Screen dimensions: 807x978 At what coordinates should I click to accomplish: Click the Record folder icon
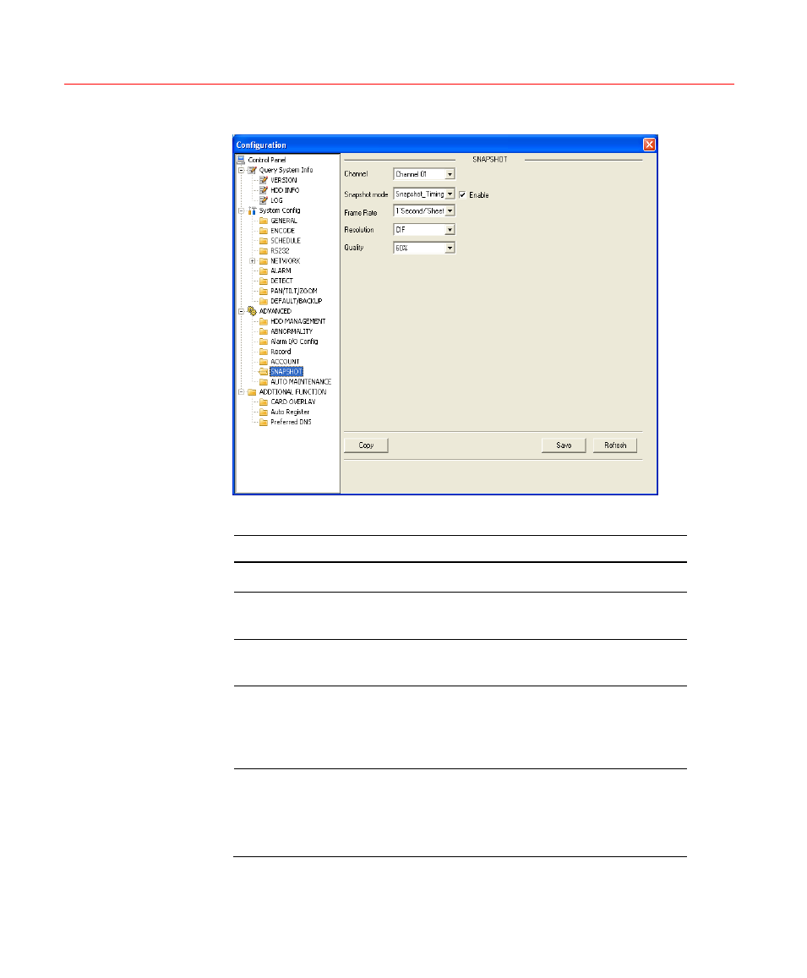coord(263,352)
